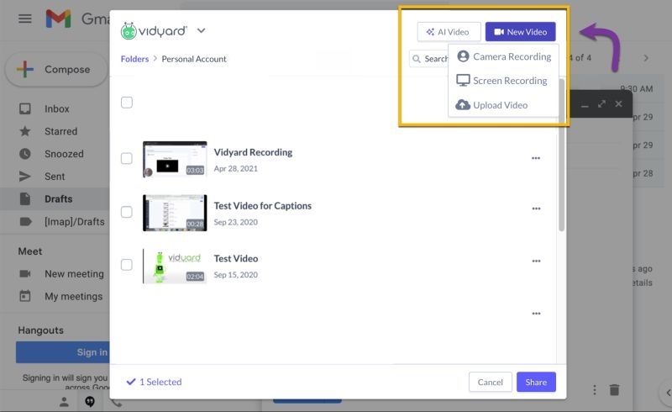Choose Camera Recording from the menu
672x412 pixels.
point(504,56)
